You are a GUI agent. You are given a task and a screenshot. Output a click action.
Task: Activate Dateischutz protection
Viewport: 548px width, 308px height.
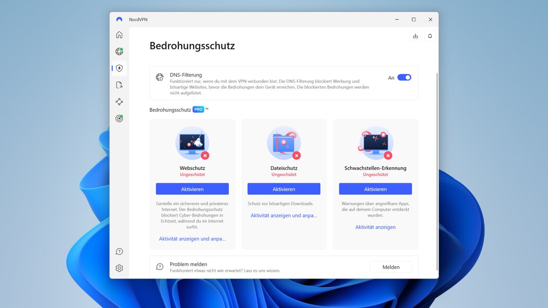(x=283, y=189)
